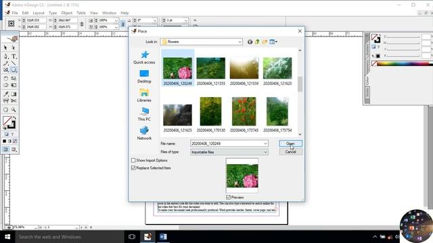The height and width of the screenshot is (243, 433).
Task: Select the Direct Selection (white arrow) tool
Action: 14,48
